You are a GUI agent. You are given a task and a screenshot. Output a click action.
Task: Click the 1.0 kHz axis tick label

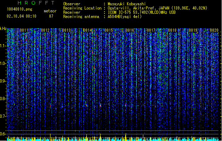pos(3,63)
